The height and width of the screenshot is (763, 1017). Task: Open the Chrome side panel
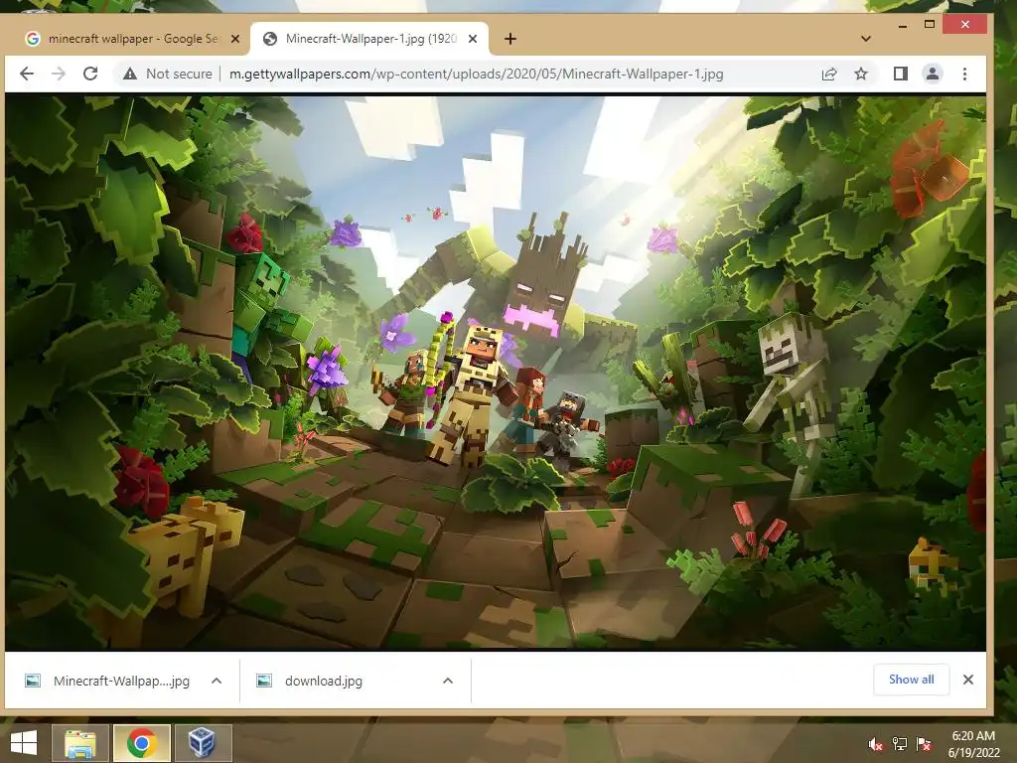[900, 74]
